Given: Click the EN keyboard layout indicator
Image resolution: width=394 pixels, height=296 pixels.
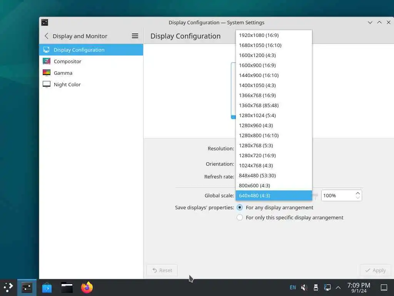Looking at the screenshot, I should [293, 288].
